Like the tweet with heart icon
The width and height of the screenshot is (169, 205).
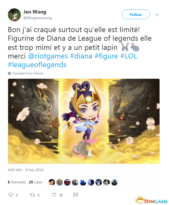pos(54,195)
